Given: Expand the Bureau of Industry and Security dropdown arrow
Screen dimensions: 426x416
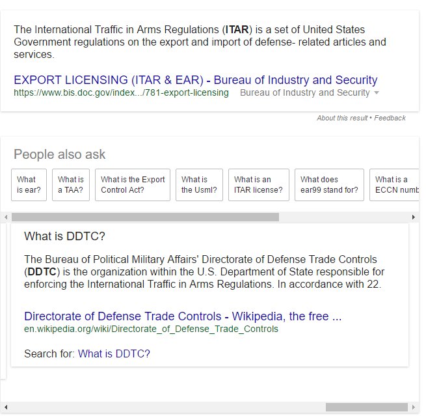Looking at the screenshot, I should (376, 93).
